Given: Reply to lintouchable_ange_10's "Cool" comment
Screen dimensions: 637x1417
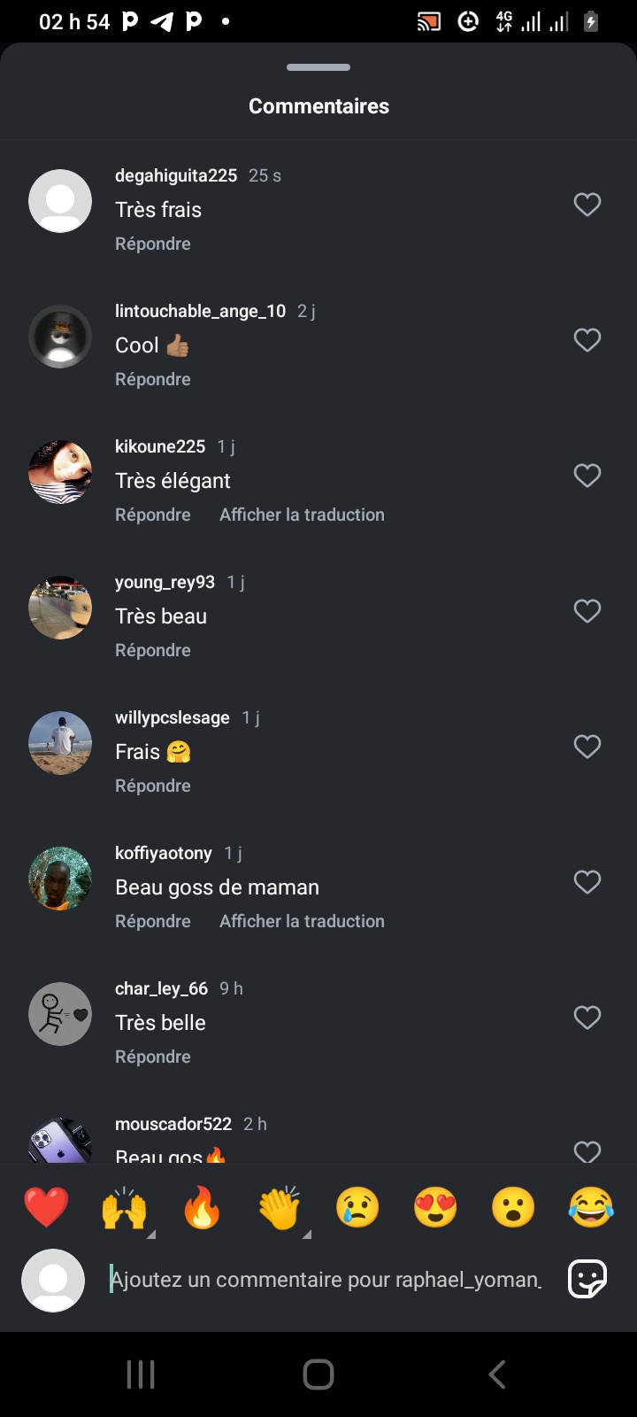Looking at the screenshot, I should click(x=153, y=379).
